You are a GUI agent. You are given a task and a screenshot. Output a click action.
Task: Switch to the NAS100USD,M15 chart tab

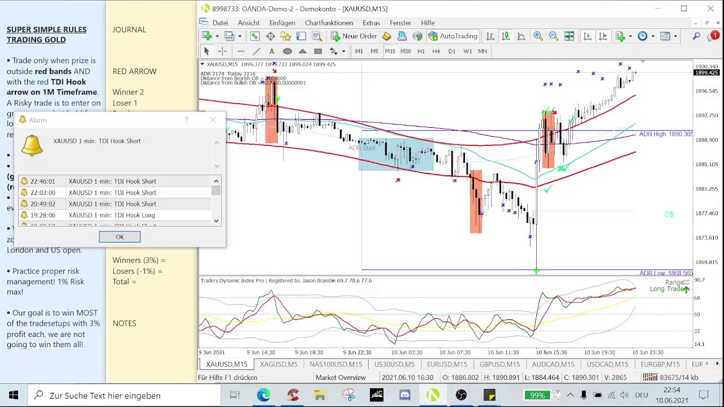335,364
